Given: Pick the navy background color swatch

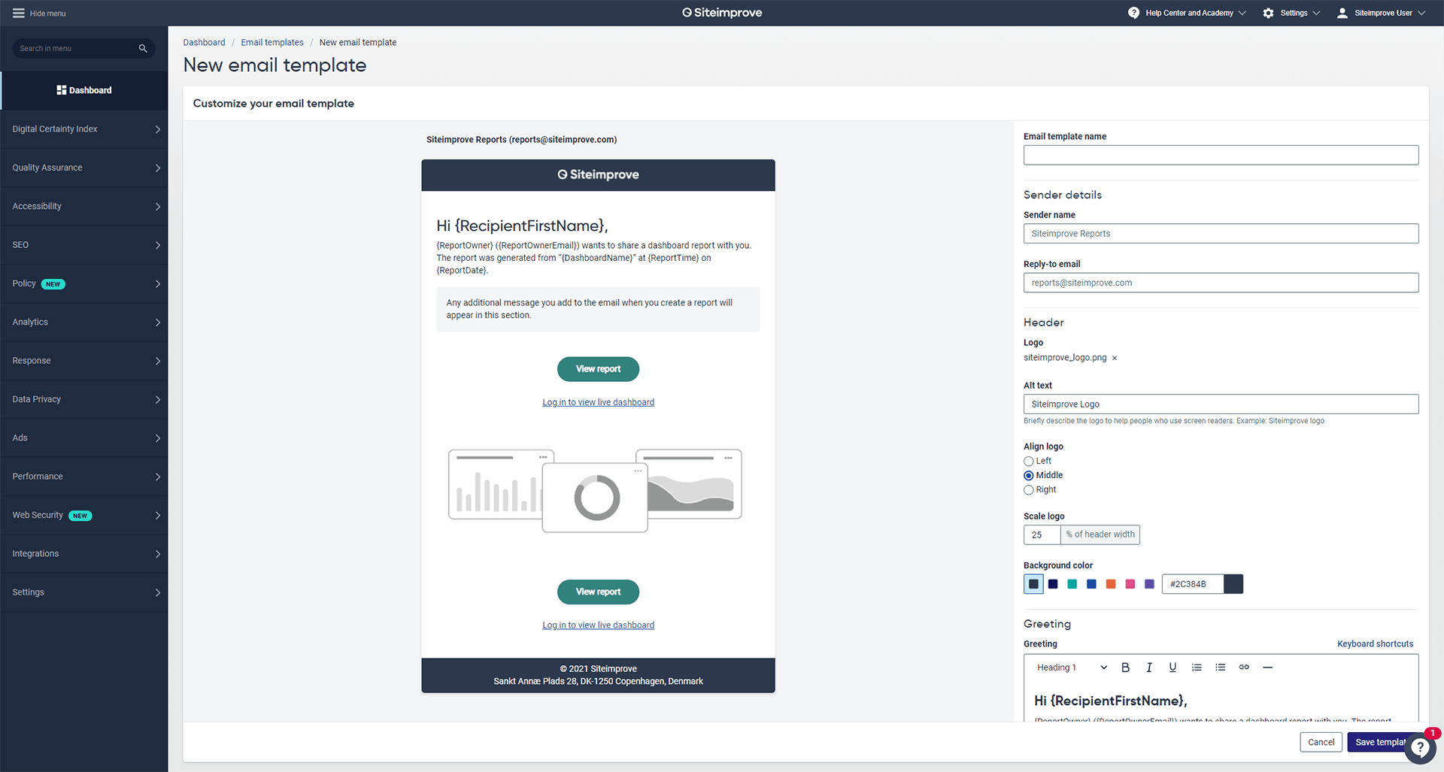Looking at the screenshot, I should 1053,584.
